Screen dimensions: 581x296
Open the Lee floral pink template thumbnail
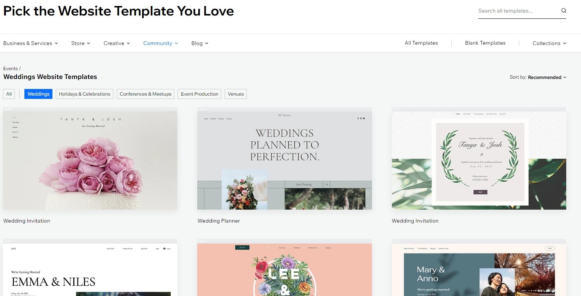tap(284, 268)
